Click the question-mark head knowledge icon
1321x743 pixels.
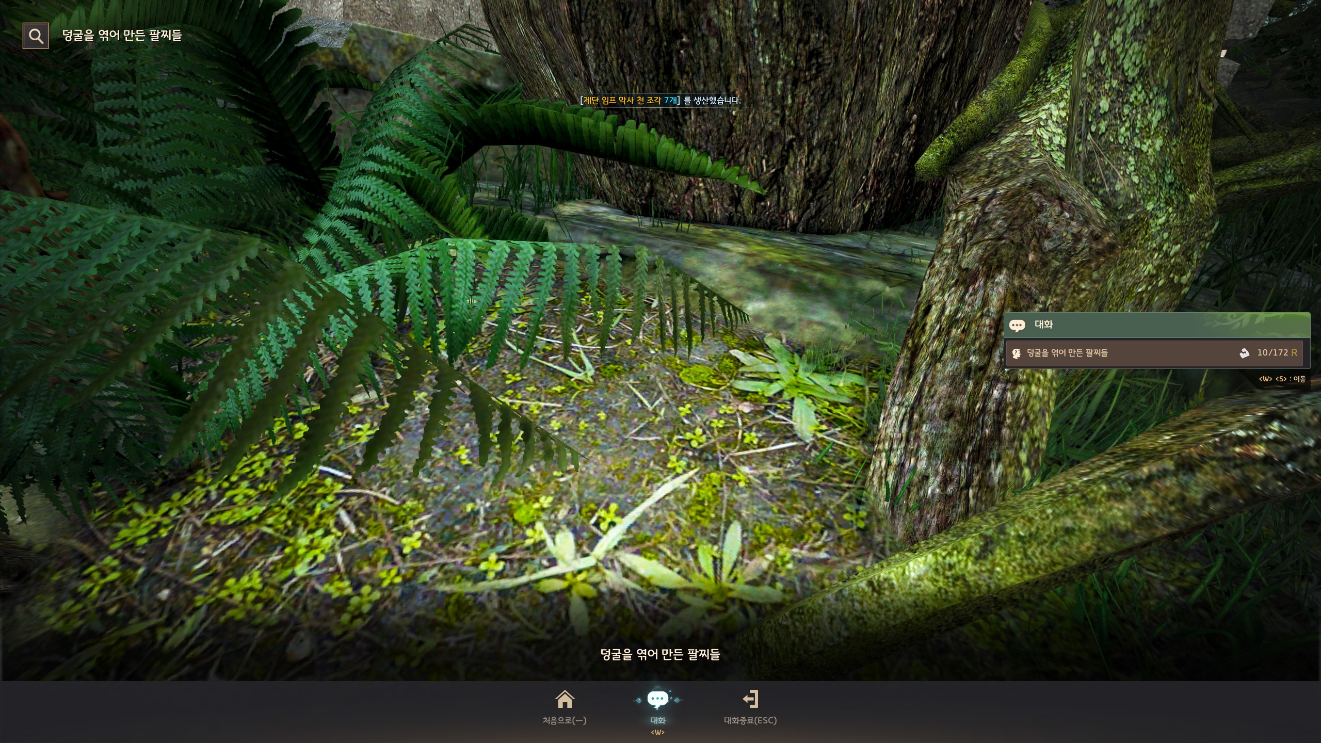(1016, 353)
